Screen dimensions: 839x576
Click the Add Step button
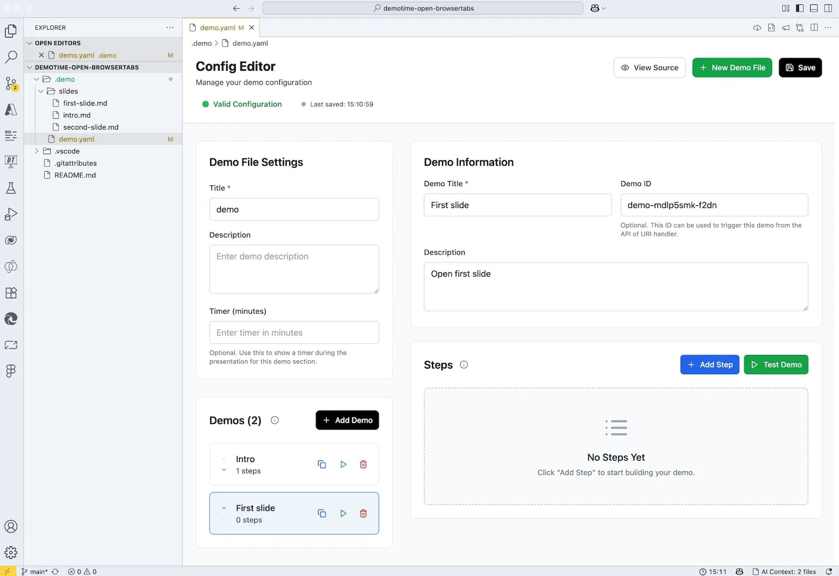pyautogui.click(x=710, y=365)
